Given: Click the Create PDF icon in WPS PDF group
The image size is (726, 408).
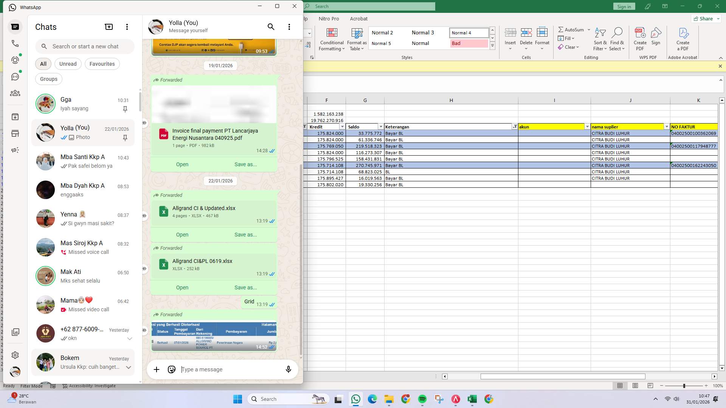Looking at the screenshot, I should pyautogui.click(x=640, y=38).
